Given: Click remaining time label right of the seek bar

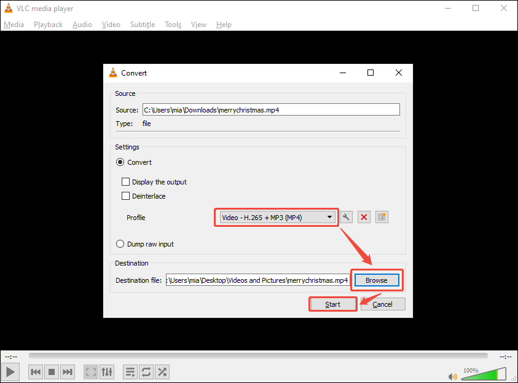Looking at the screenshot, I should (x=506, y=357).
